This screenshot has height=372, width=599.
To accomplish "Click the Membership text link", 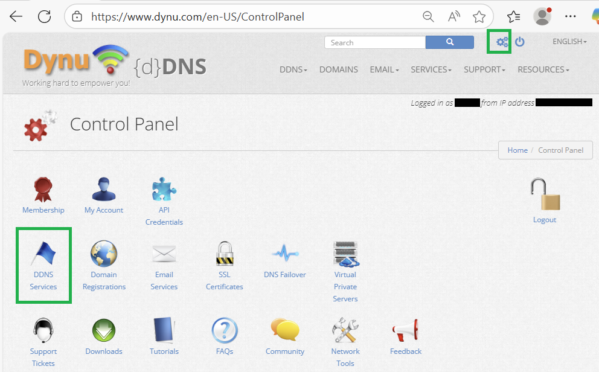I will pos(43,210).
